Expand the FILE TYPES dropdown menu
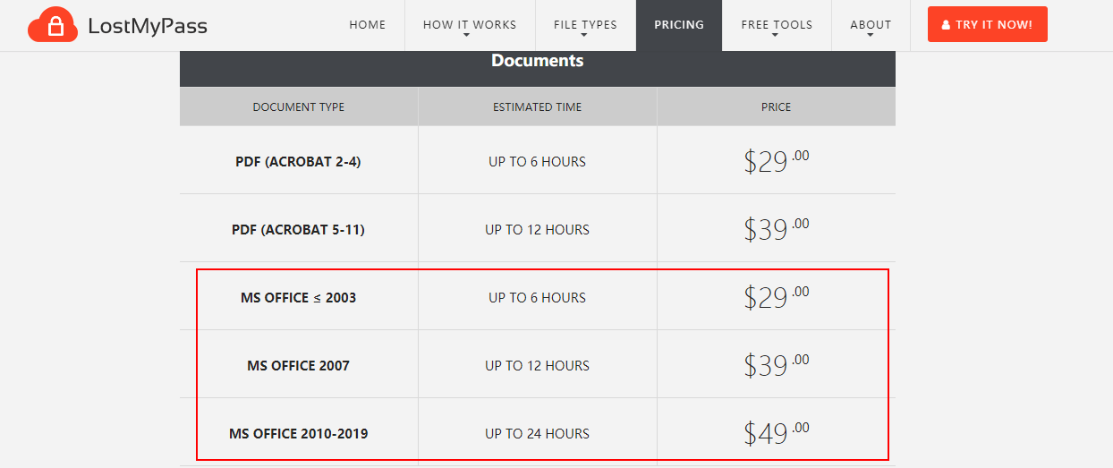 click(x=585, y=25)
